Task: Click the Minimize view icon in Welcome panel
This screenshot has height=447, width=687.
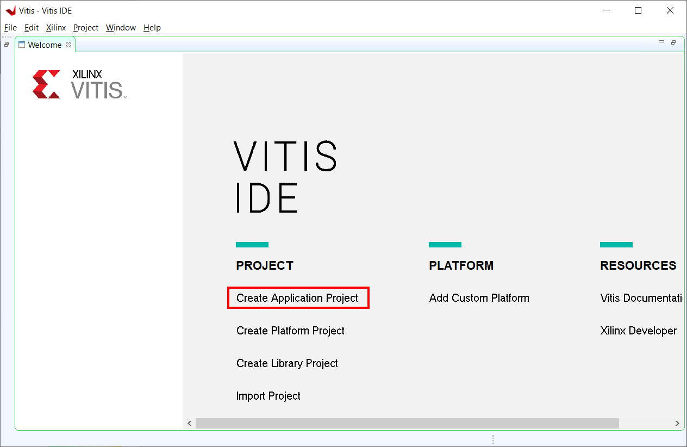Action: pos(661,42)
